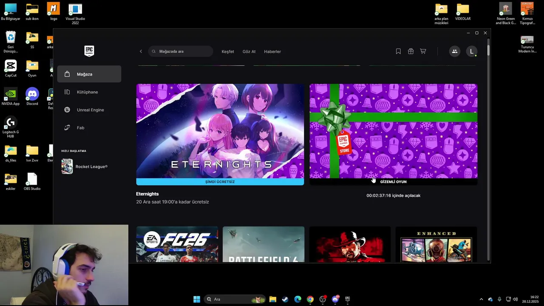Click the Eternights title text
This screenshot has width=544, height=306.
147,194
